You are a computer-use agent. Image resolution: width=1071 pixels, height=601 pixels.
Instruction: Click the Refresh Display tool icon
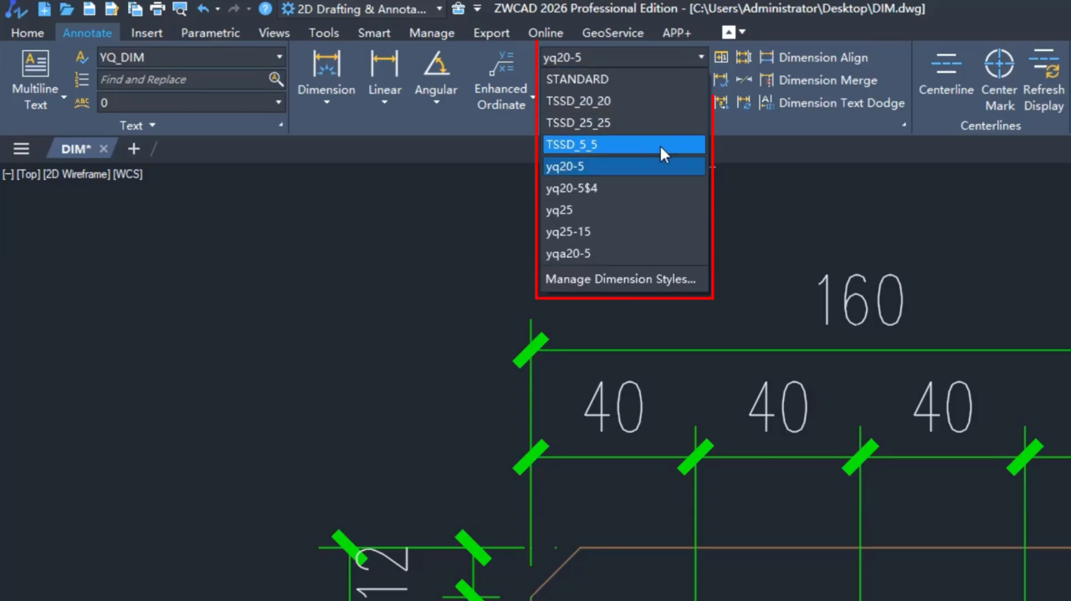coord(1044,64)
